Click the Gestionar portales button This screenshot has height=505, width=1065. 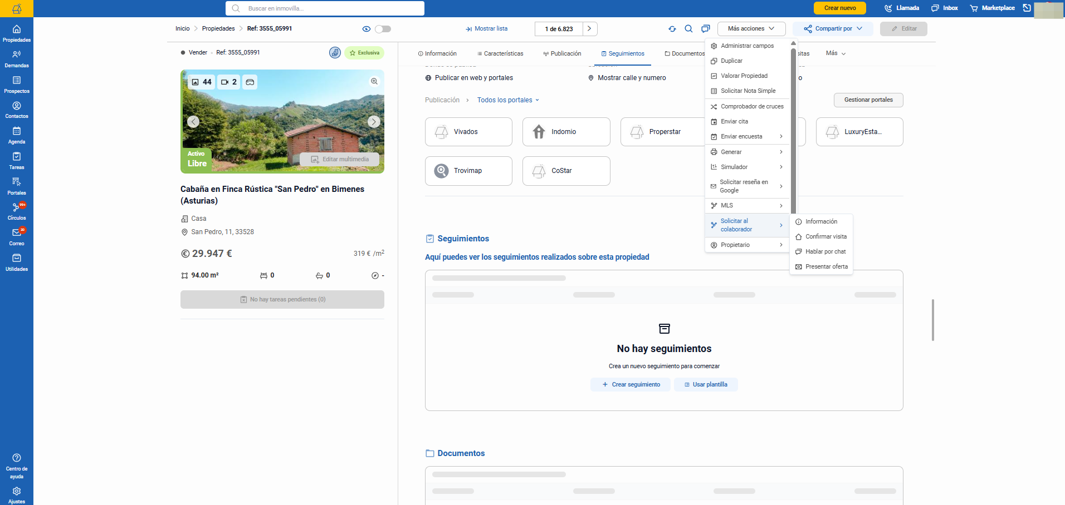pos(868,100)
